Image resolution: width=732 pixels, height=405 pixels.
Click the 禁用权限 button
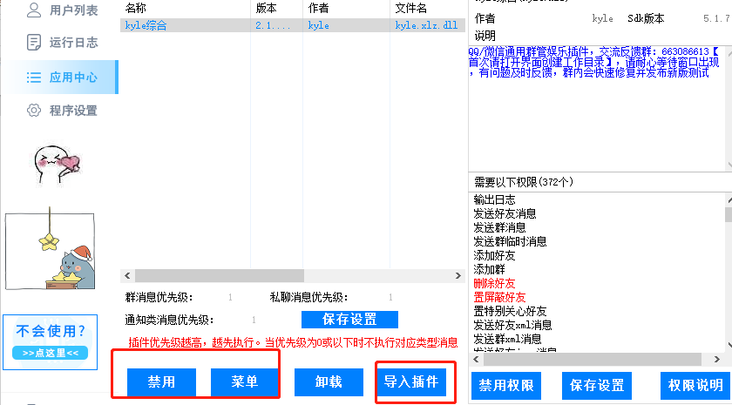pyautogui.click(x=508, y=385)
